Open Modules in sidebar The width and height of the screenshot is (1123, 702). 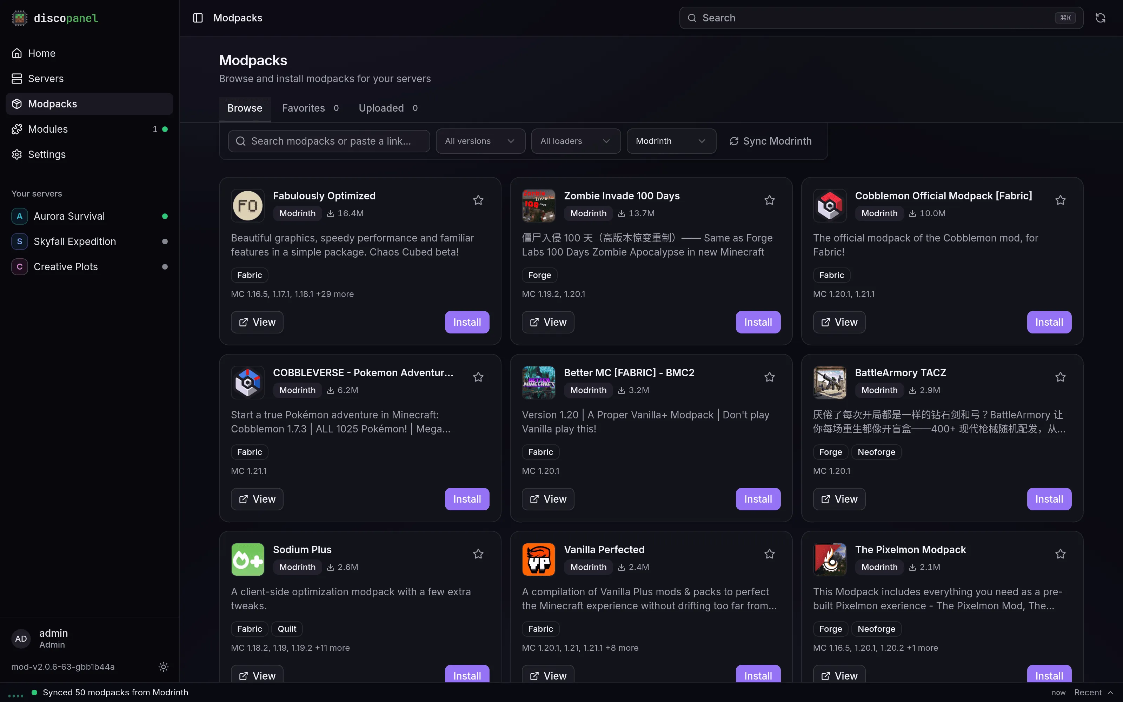tap(89, 129)
